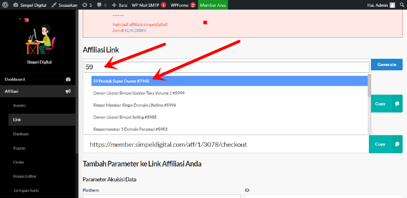Click the admin bar search icon

pos(401,5)
